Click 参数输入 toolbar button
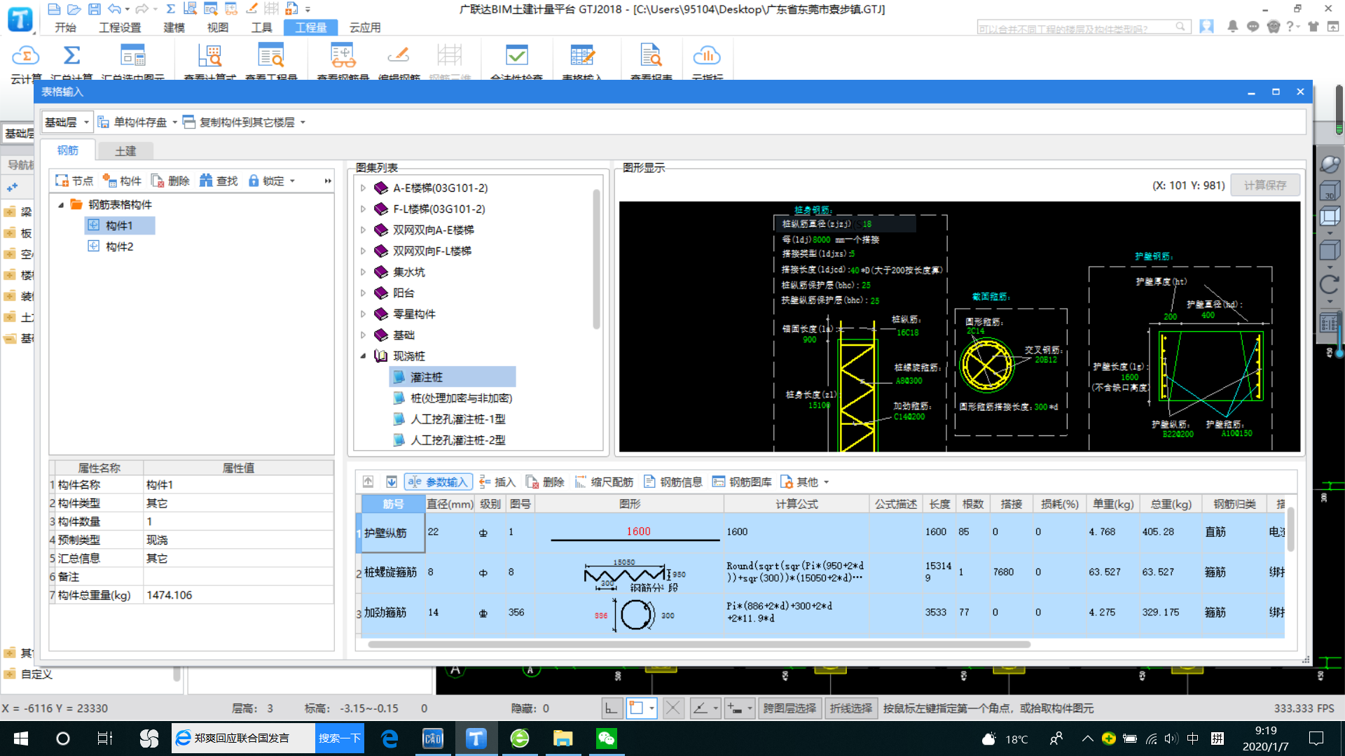This screenshot has height=756, width=1345. click(439, 482)
